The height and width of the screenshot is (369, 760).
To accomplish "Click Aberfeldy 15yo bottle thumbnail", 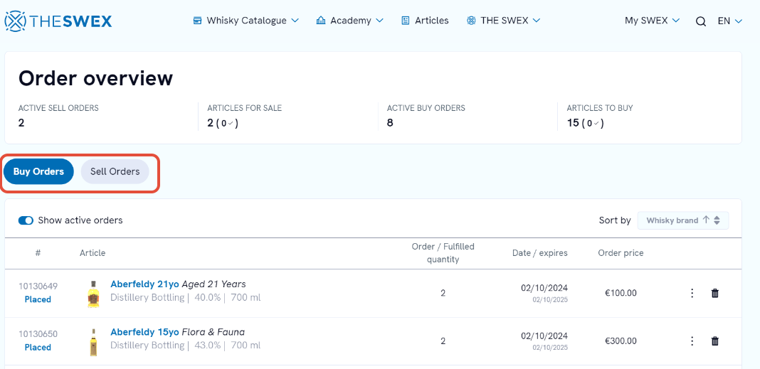I will click(x=93, y=342).
